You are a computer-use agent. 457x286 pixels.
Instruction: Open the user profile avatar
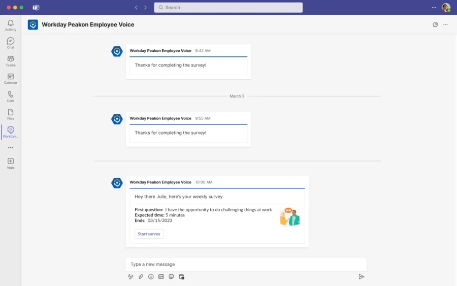pos(446,8)
